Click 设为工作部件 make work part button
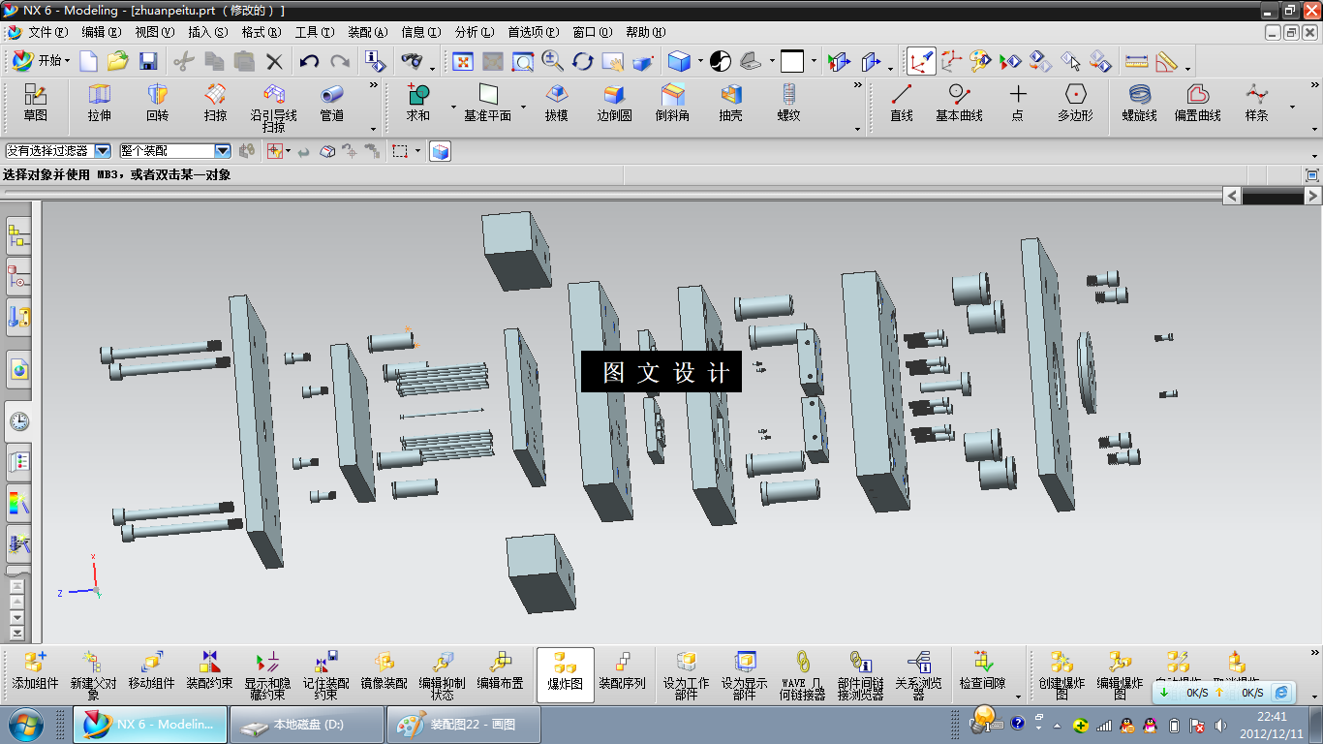 click(x=687, y=674)
